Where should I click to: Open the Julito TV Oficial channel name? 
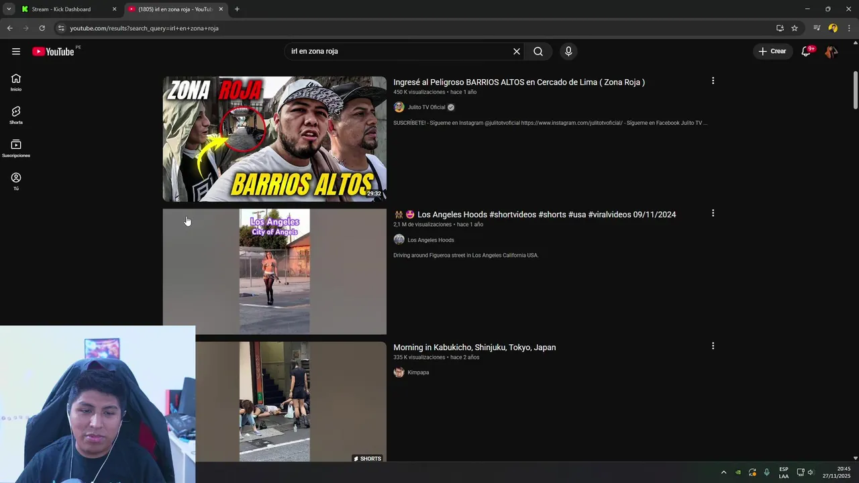pos(427,107)
